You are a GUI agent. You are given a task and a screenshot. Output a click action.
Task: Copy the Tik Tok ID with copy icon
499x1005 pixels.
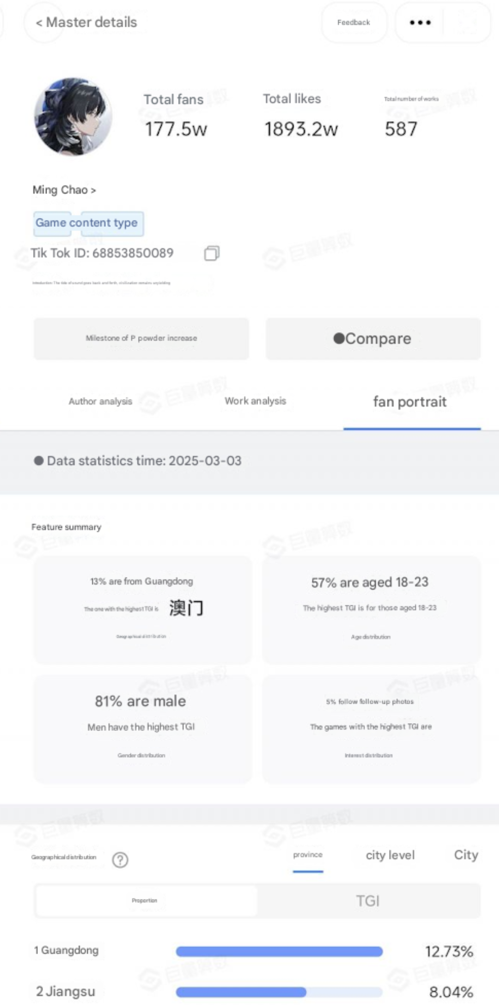[212, 253]
